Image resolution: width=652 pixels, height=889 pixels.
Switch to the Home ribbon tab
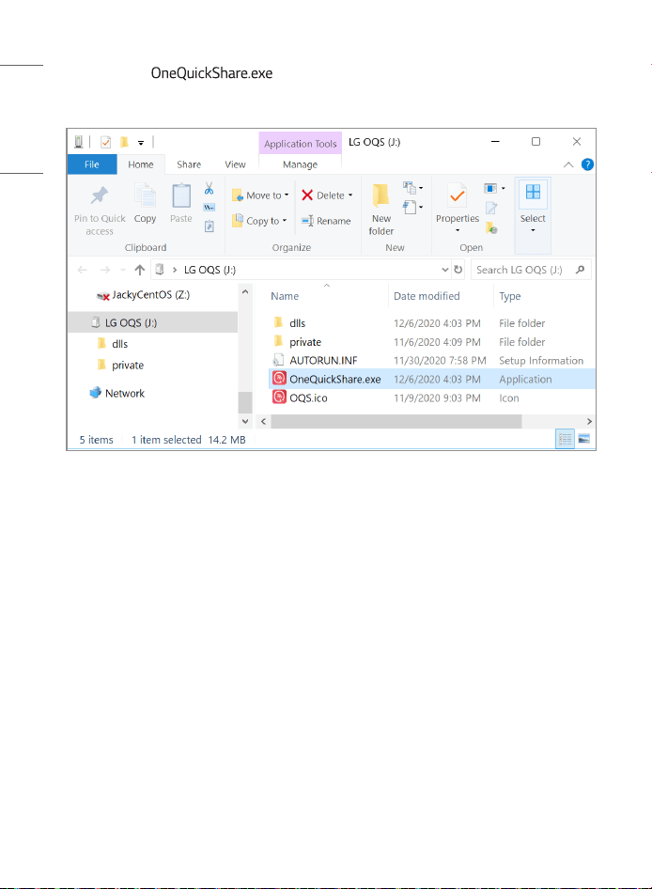(x=141, y=164)
